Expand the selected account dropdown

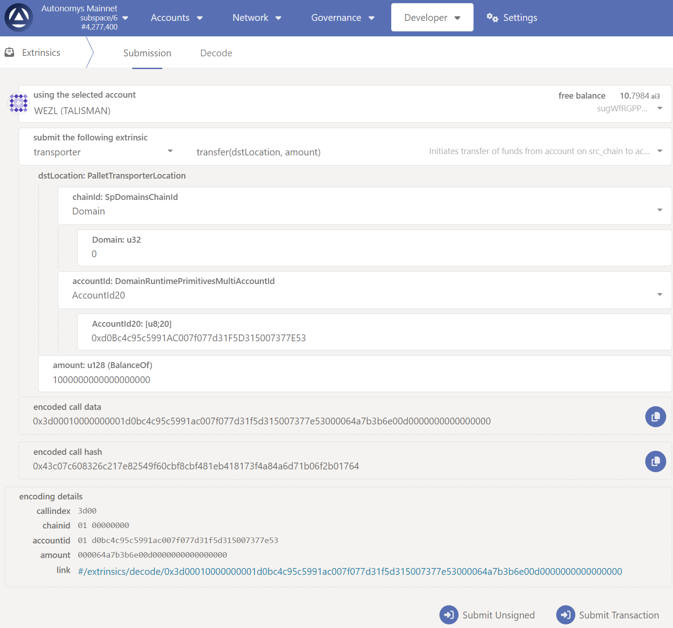coord(659,108)
